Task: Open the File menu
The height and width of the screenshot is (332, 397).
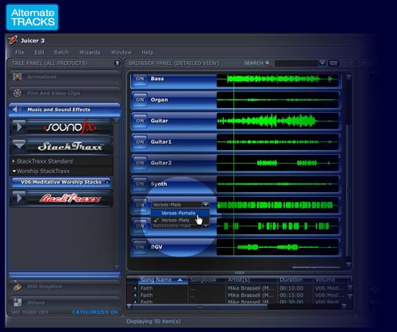Action: tap(20, 52)
